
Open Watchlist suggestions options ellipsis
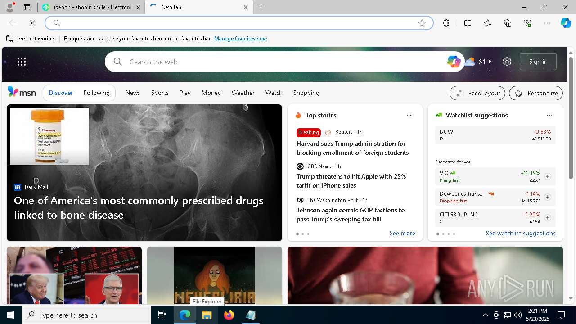click(549, 115)
